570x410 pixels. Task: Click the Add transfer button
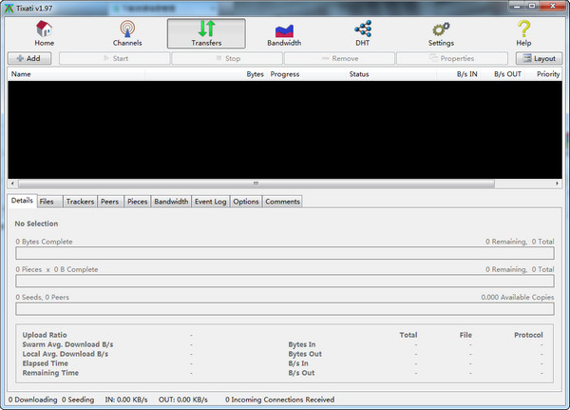tap(30, 58)
